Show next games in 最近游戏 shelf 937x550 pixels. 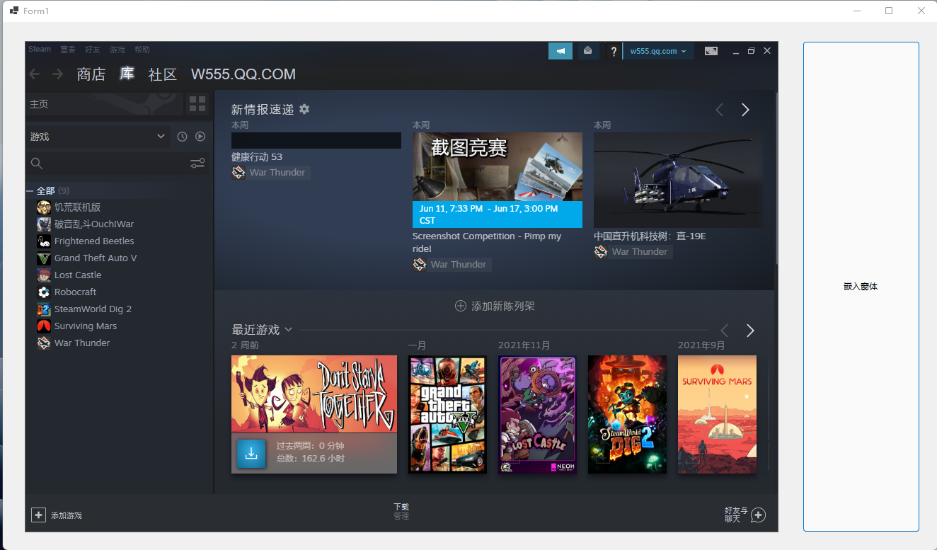coord(750,331)
